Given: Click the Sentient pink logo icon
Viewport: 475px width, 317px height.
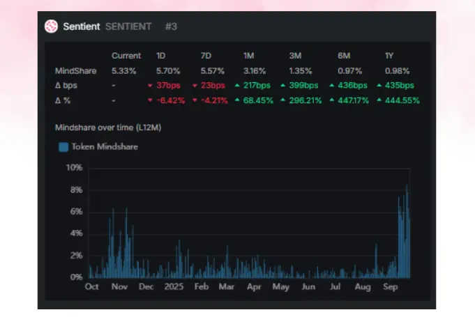Looking at the screenshot, I should pyautogui.click(x=51, y=26).
